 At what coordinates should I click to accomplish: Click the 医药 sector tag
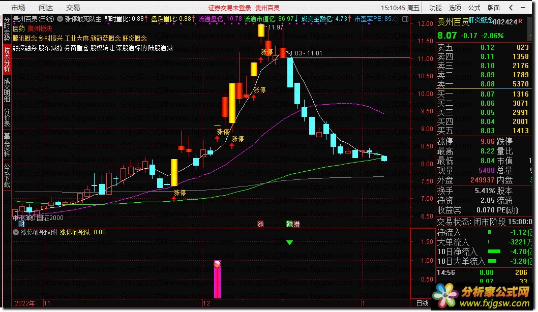pos(19,29)
